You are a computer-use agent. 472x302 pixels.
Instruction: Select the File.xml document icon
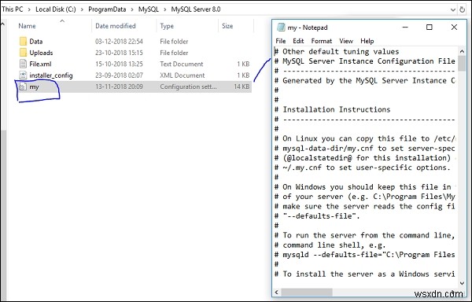tap(23, 64)
